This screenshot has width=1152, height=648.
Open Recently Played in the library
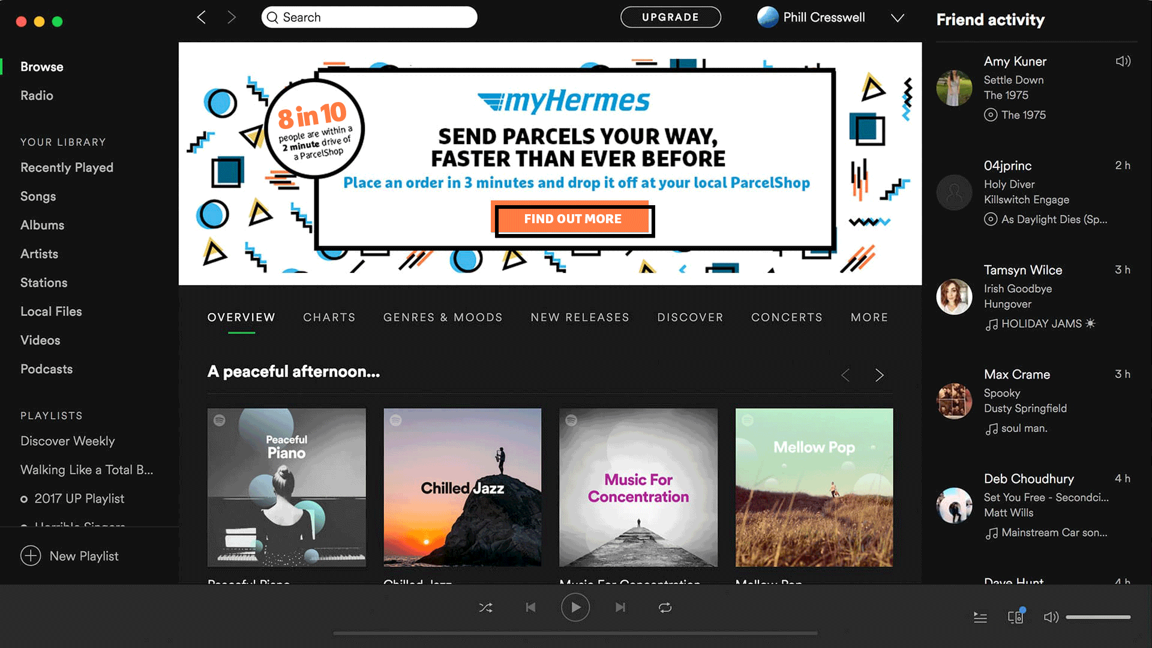[67, 167]
